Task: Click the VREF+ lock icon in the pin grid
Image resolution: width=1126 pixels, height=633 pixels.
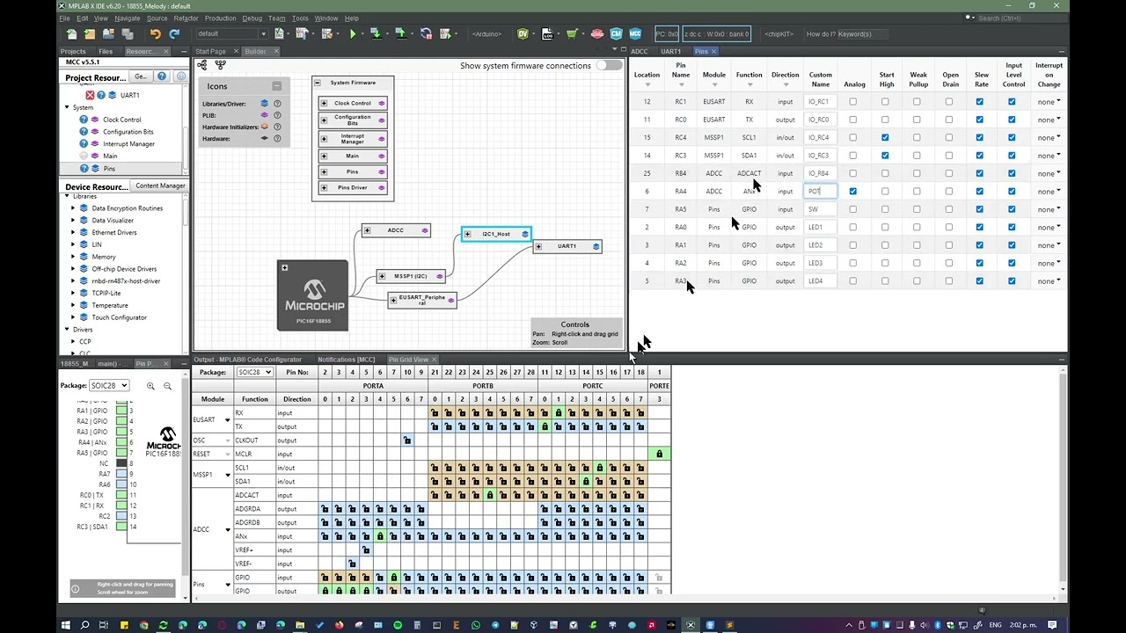Action: click(366, 550)
